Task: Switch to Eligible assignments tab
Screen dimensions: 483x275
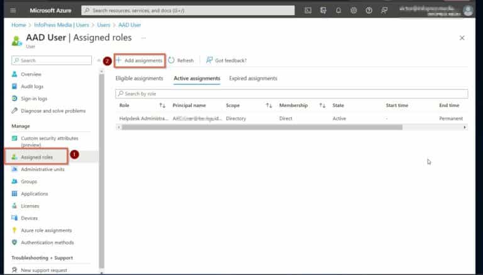Action: (x=139, y=79)
